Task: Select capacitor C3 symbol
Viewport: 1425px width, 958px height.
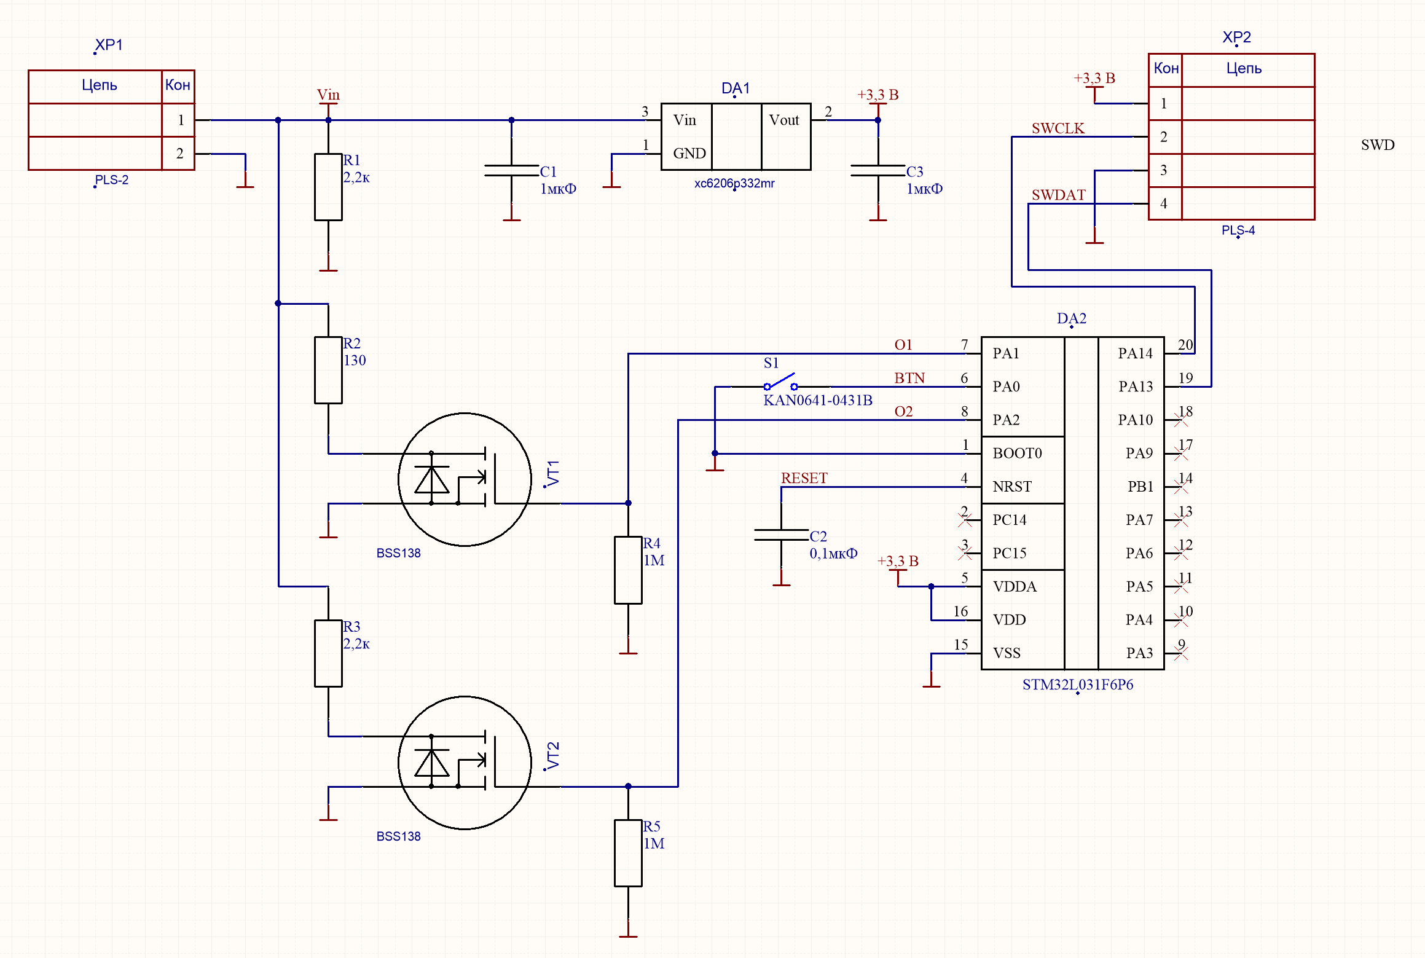Action: pos(877,170)
